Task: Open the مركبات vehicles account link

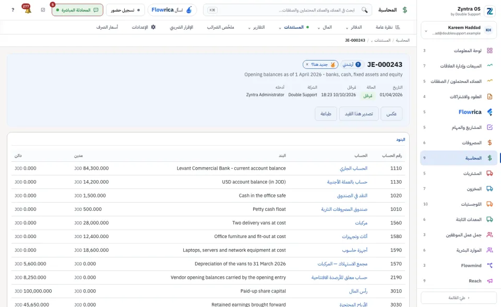Action: [x=361, y=223]
